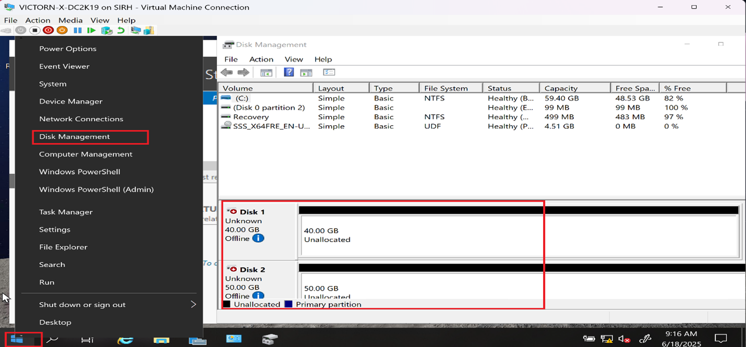Open Help using the question mark icon
Viewport: 746px width, 347px height.
click(288, 72)
